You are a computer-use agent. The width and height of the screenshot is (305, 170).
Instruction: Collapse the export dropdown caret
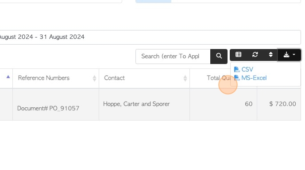[294, 55]
